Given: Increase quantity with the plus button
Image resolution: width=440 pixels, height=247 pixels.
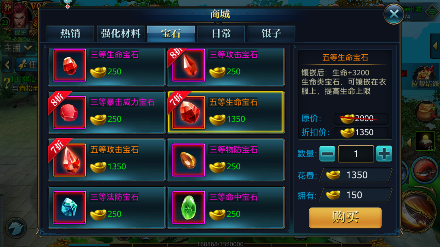Looking at the screenshot, I should pos(384,154).
